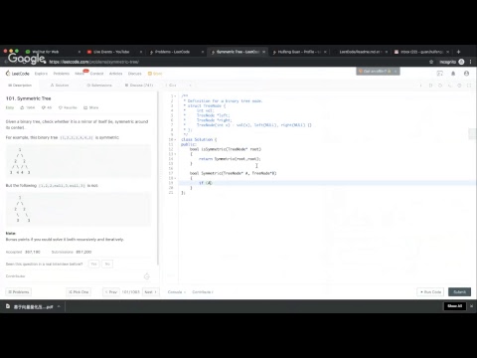477x358 pixels.
Task: Go to Prev problem
Action: [111, 292]
